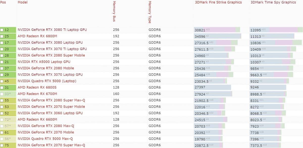This screenshot has height=148, width=303.
Task: Click the Fire Strike score bar for RX 6800M
Action: [217, 36]
